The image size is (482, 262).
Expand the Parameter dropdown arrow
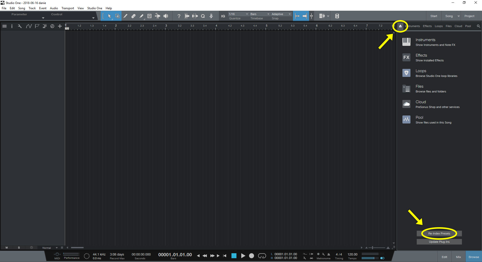(x=43, y=18)
